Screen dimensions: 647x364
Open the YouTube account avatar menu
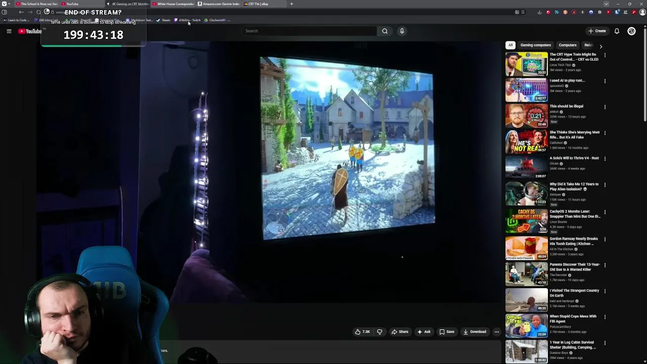[631, 31]
